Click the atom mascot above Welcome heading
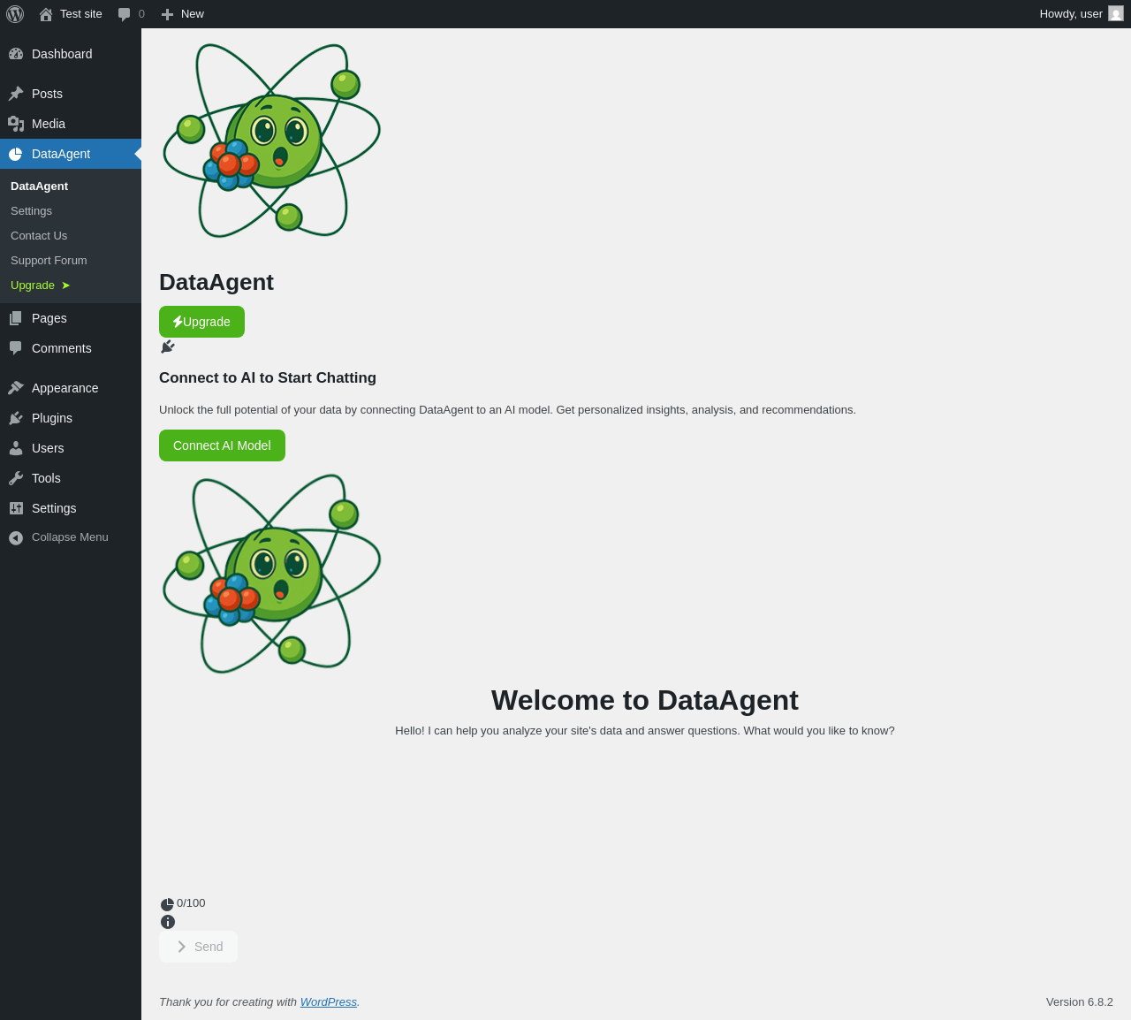The width and height of the screenshot is (1131, 1020). 272,573
